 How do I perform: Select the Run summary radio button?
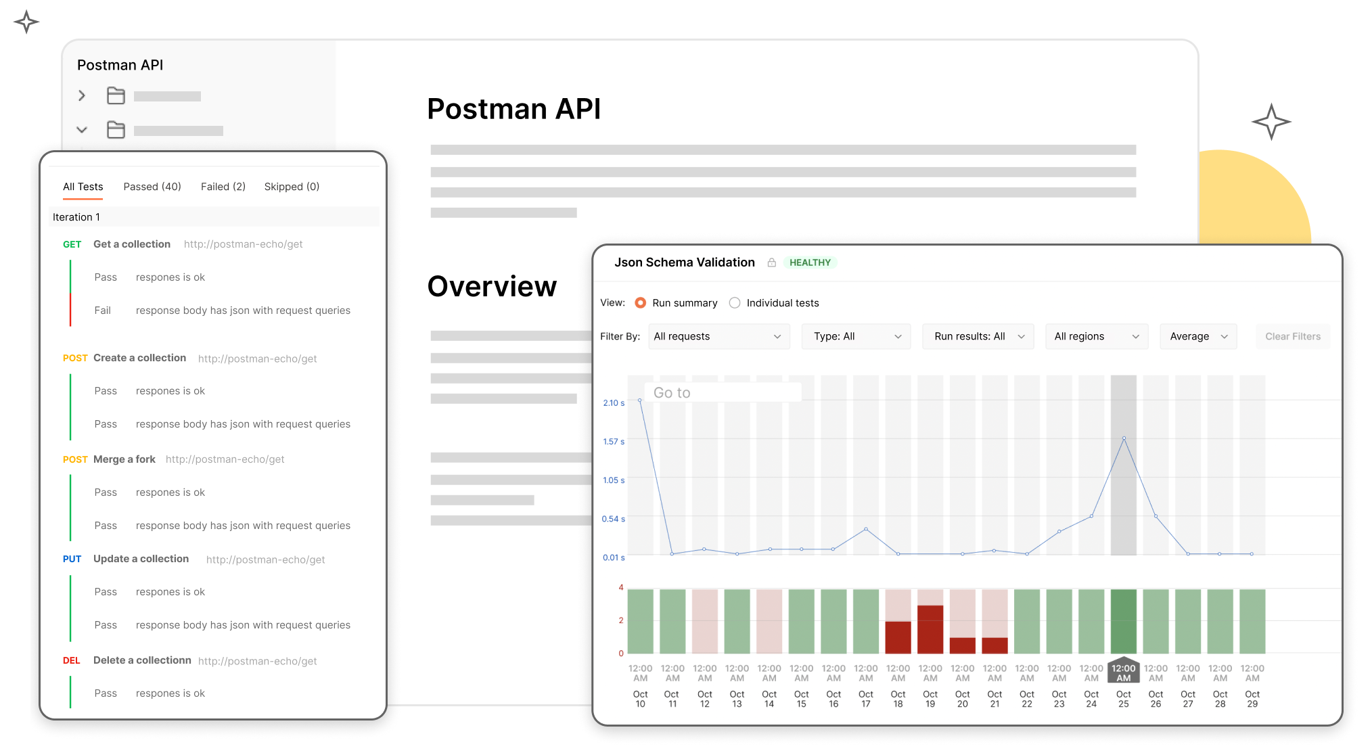tap(640, 302)
